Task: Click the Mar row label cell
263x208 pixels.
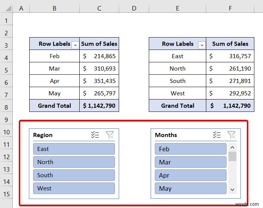Action: tap(54, 68)
